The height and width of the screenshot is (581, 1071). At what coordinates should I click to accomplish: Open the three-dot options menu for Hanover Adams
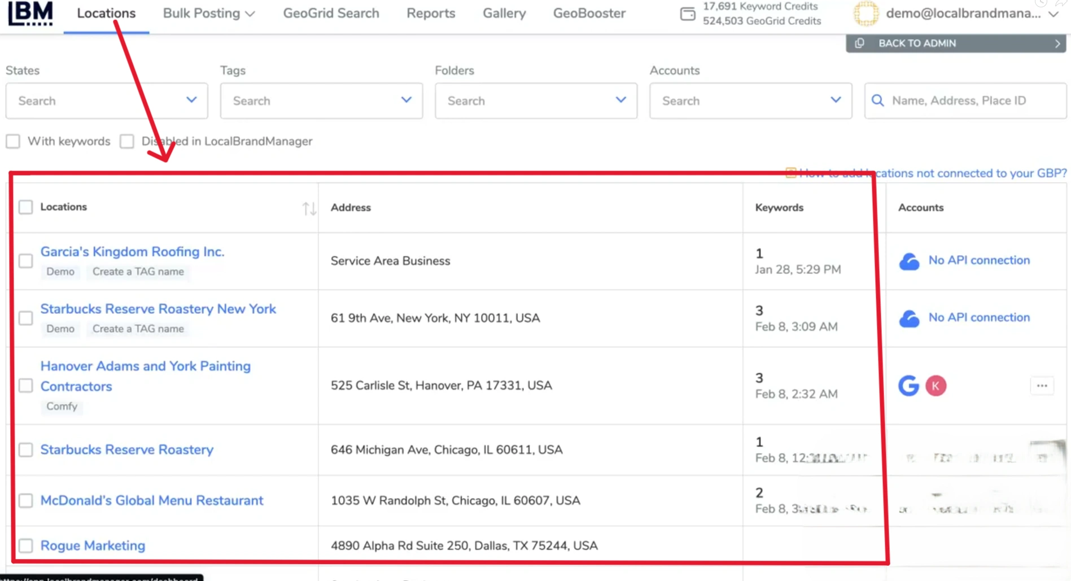pyautogui.click(x=1043, y=386)
